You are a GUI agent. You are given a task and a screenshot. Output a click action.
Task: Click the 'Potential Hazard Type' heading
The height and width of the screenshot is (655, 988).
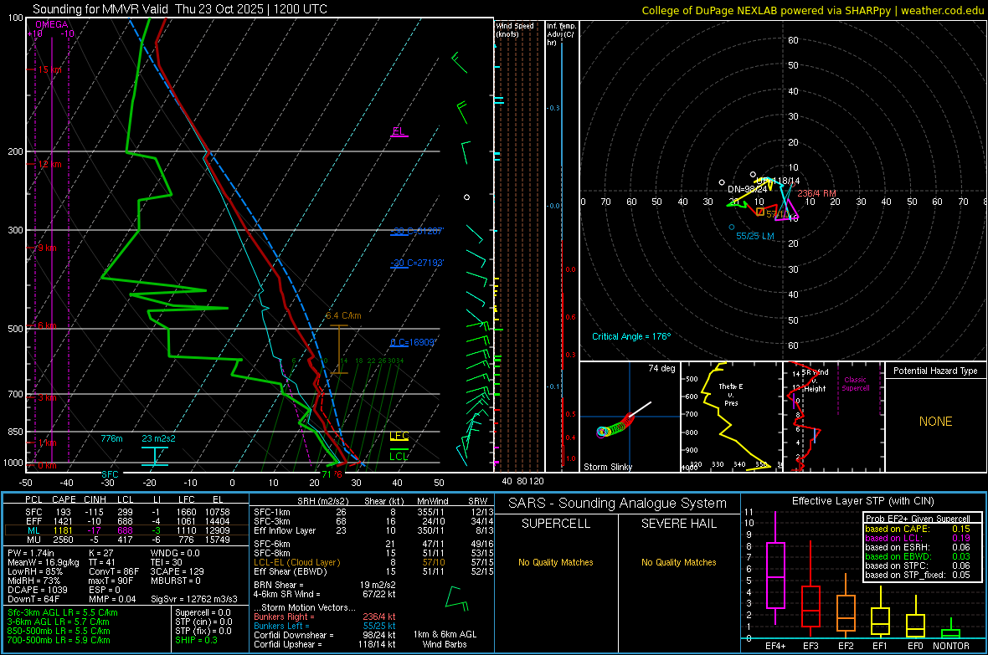pyautogui.click(x=935, y=371)
